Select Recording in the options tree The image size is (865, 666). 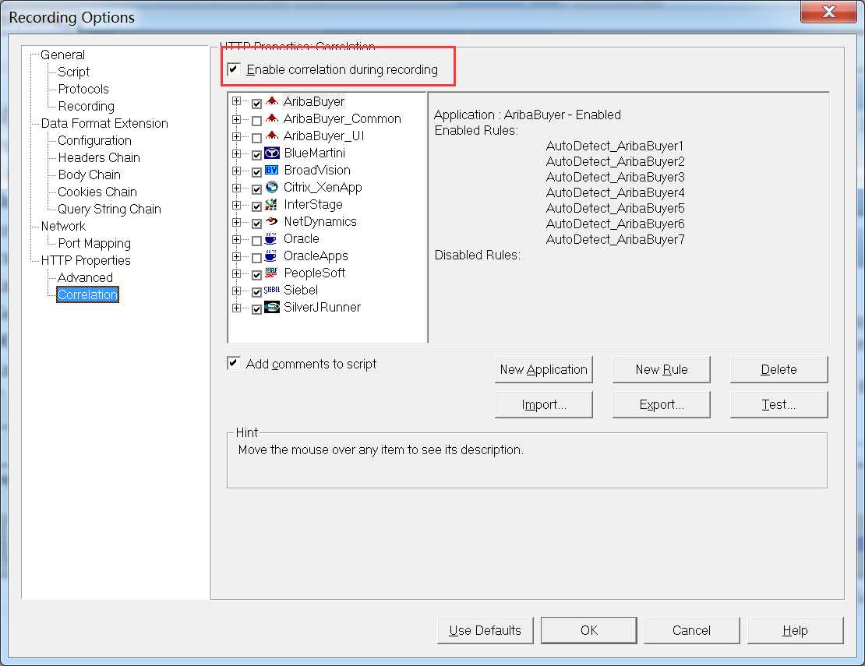pos(86,106)
